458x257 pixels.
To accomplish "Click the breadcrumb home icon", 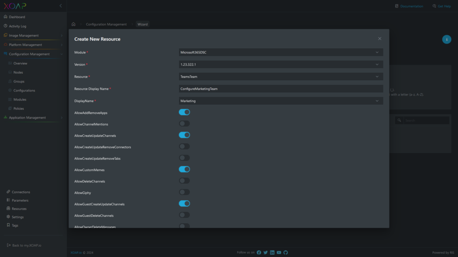I will point(74,24).
